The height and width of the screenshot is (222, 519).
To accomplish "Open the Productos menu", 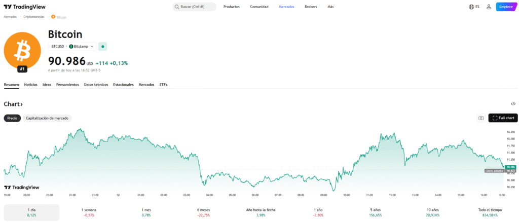I will (x=232, y=7).
